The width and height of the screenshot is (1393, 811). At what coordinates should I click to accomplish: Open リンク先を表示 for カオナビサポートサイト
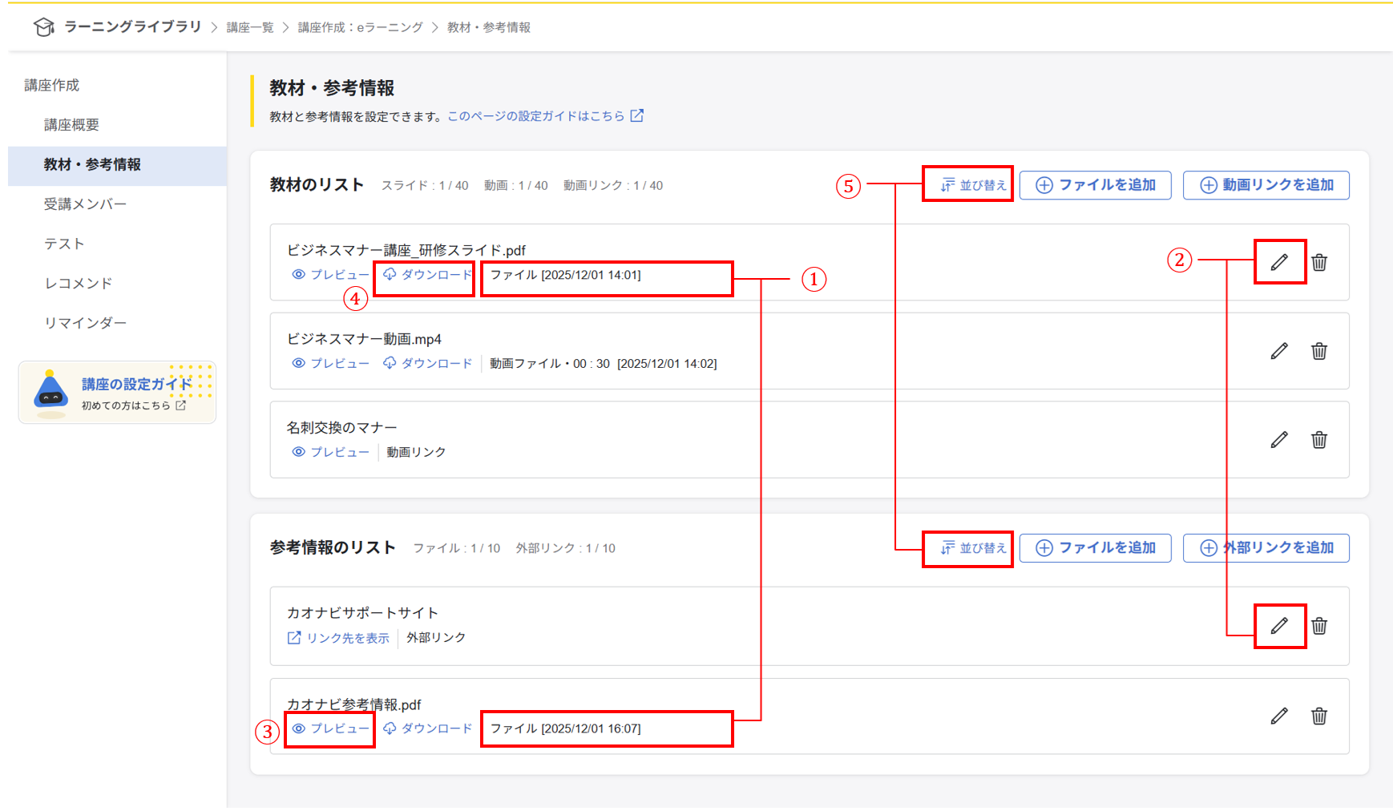tap(338, 638)
